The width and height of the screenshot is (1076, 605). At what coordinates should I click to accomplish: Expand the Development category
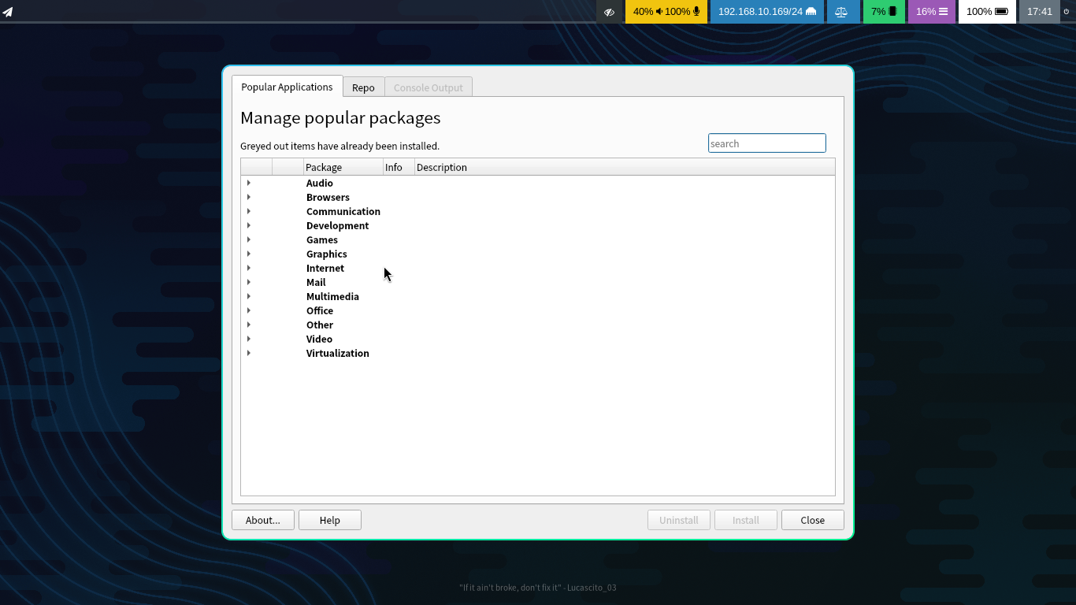pyautogui.click(x=249, y=225)
